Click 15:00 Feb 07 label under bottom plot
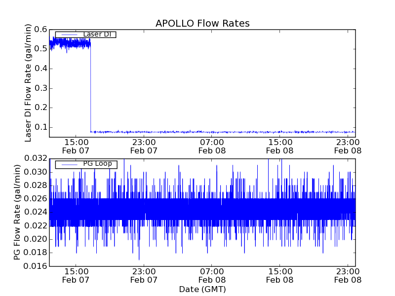This screenshot has height=296, width=395. point(76,275)
